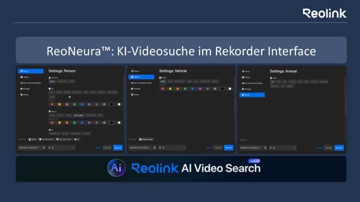
Task: Click Reset link in Settings: Animal panel
Action: click(319, 148)
